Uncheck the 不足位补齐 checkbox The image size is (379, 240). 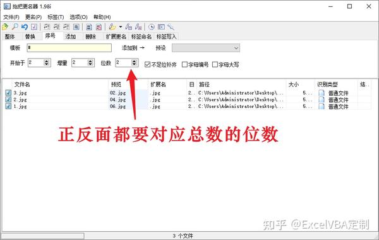coord(147,65)
